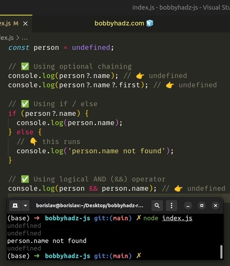Click underlined index.js in terminal command
The height and width of the screenshot is (266, 230).
pyautogui.click(x=177, y=218)
